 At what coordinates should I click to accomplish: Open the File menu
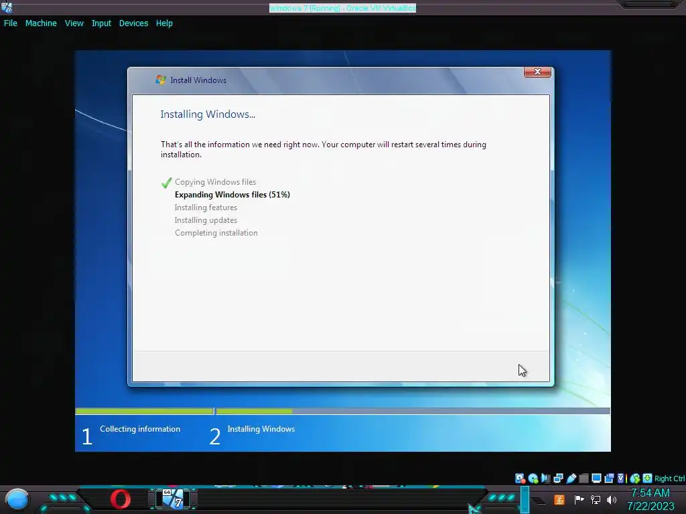coord(11,23)
